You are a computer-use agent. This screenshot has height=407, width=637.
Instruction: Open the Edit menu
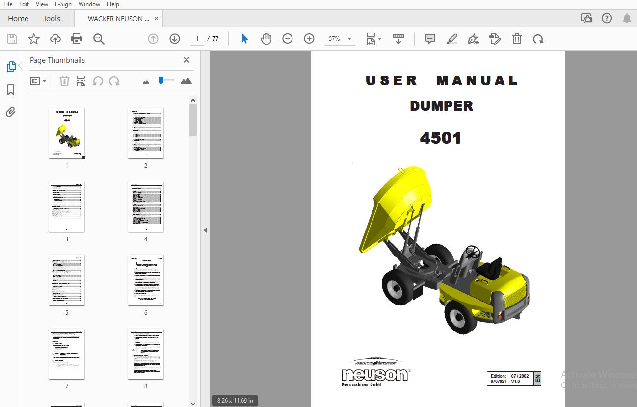coord(24,4)
